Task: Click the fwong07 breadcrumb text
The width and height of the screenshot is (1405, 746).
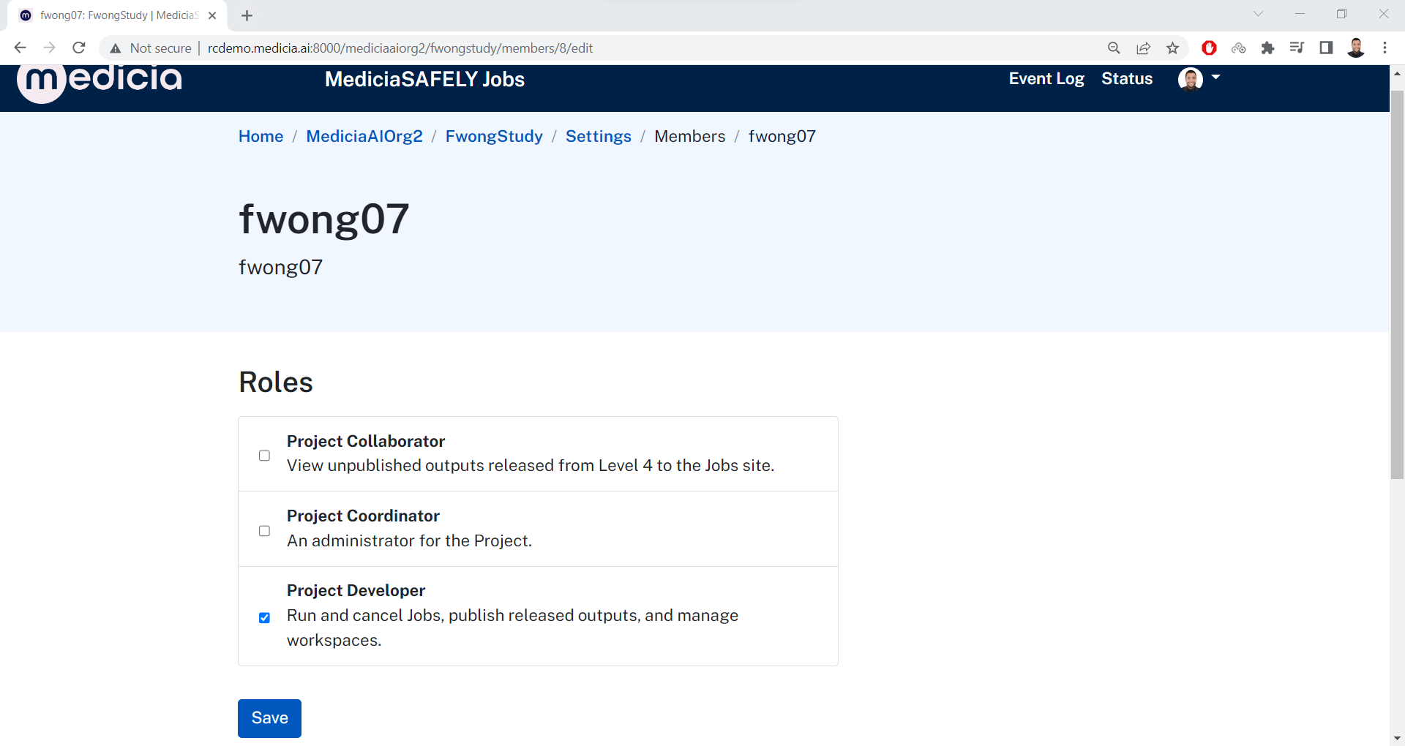Action: pos(782,136)
